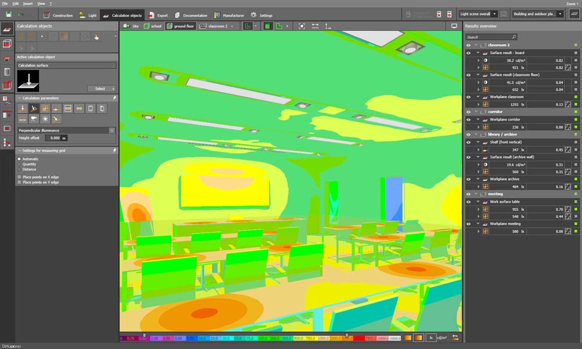Click the Select button
The height and width of the screenshot is (349, 582).
(x=100, y=88)
